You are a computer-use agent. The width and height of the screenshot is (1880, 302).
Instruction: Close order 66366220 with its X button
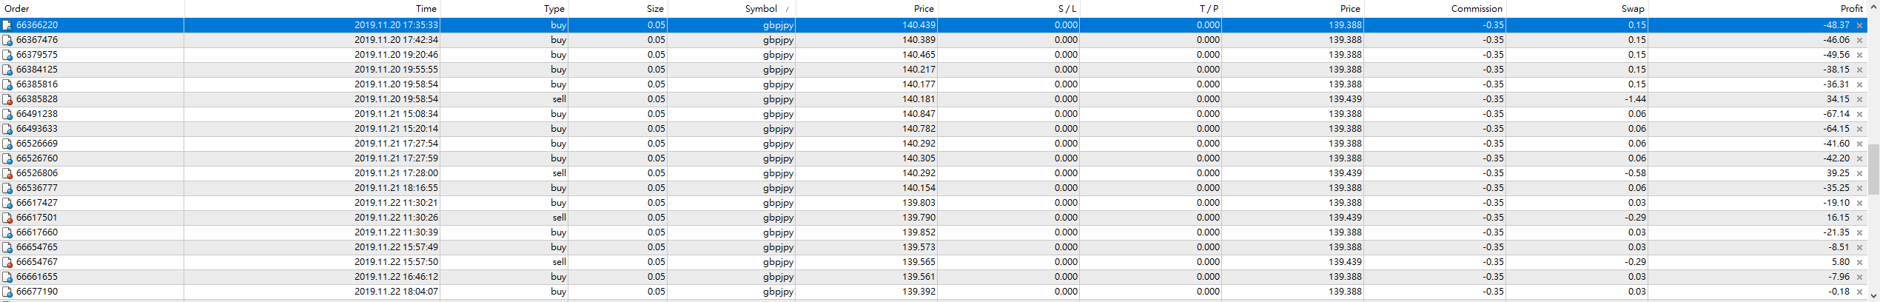coord(1859,25)
